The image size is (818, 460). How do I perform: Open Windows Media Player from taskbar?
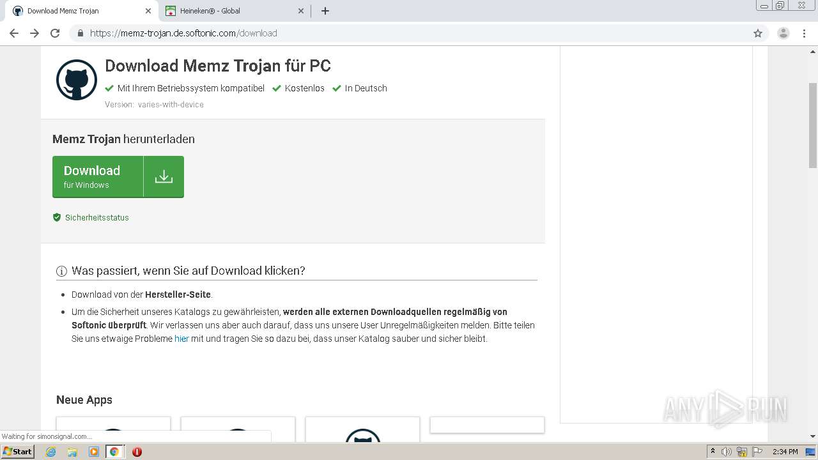93,452
